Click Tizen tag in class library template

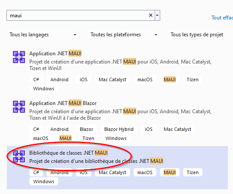tap(193, 172)
